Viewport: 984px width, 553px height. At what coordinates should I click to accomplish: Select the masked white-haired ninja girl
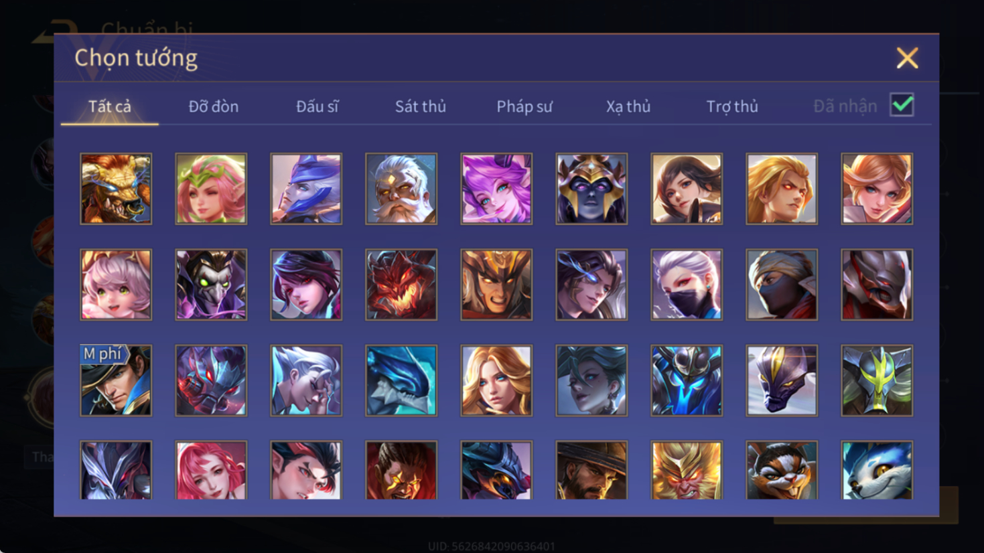pyautogui.click(x=687, y=285)
